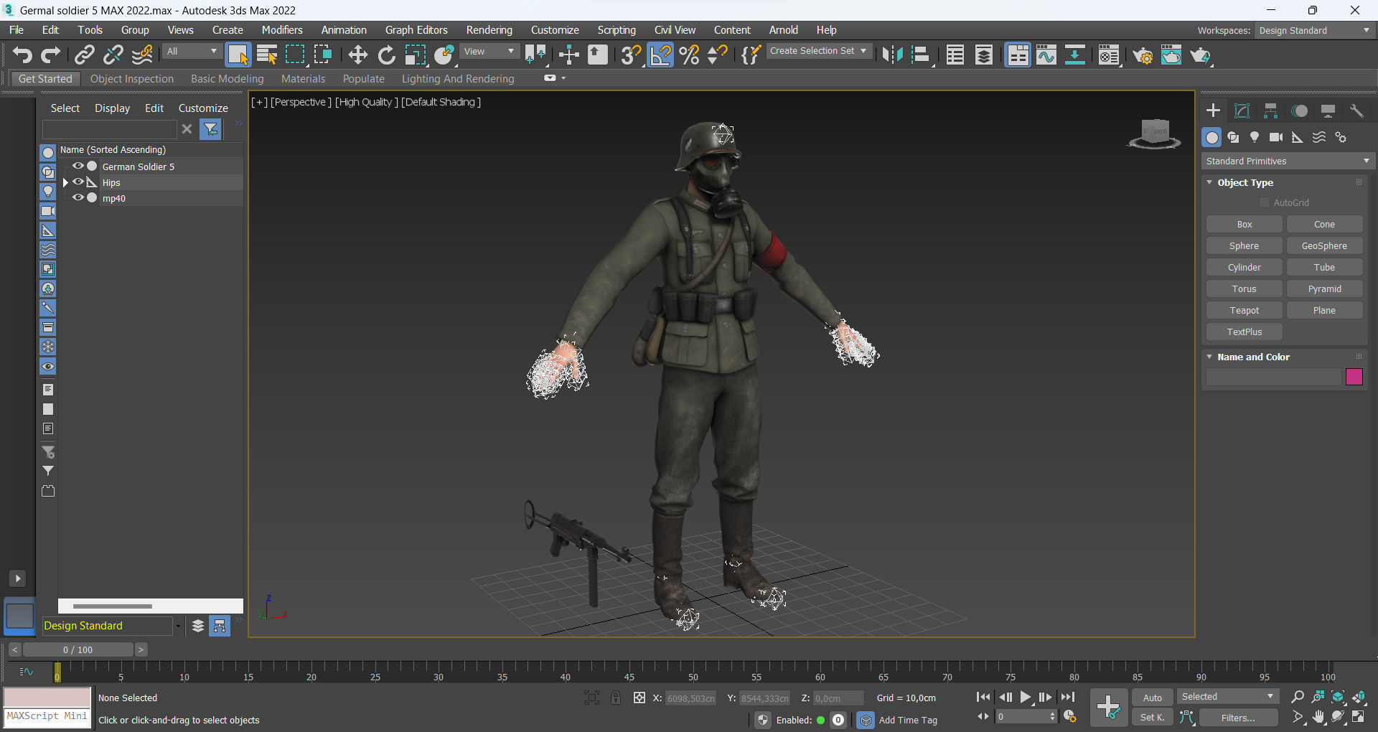Open the Graph Editors menu
Image resolution: width=1378 pixels, height=732 pixels.
(x=416, y=30)
